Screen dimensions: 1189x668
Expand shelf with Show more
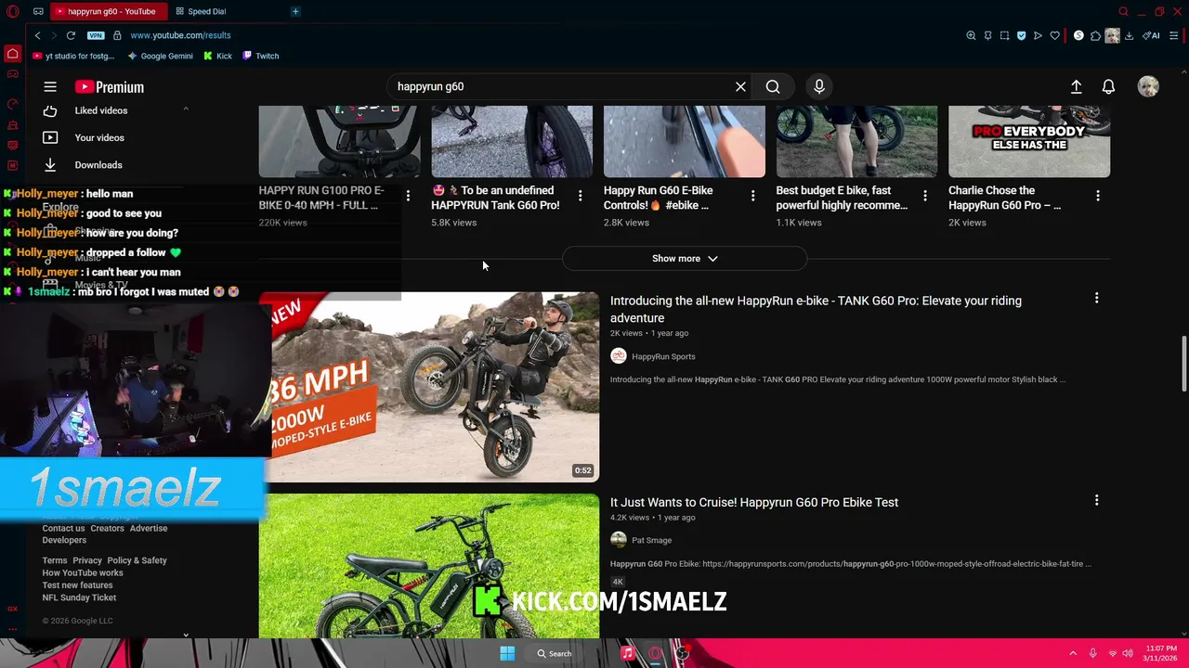(x=685, y=258)
